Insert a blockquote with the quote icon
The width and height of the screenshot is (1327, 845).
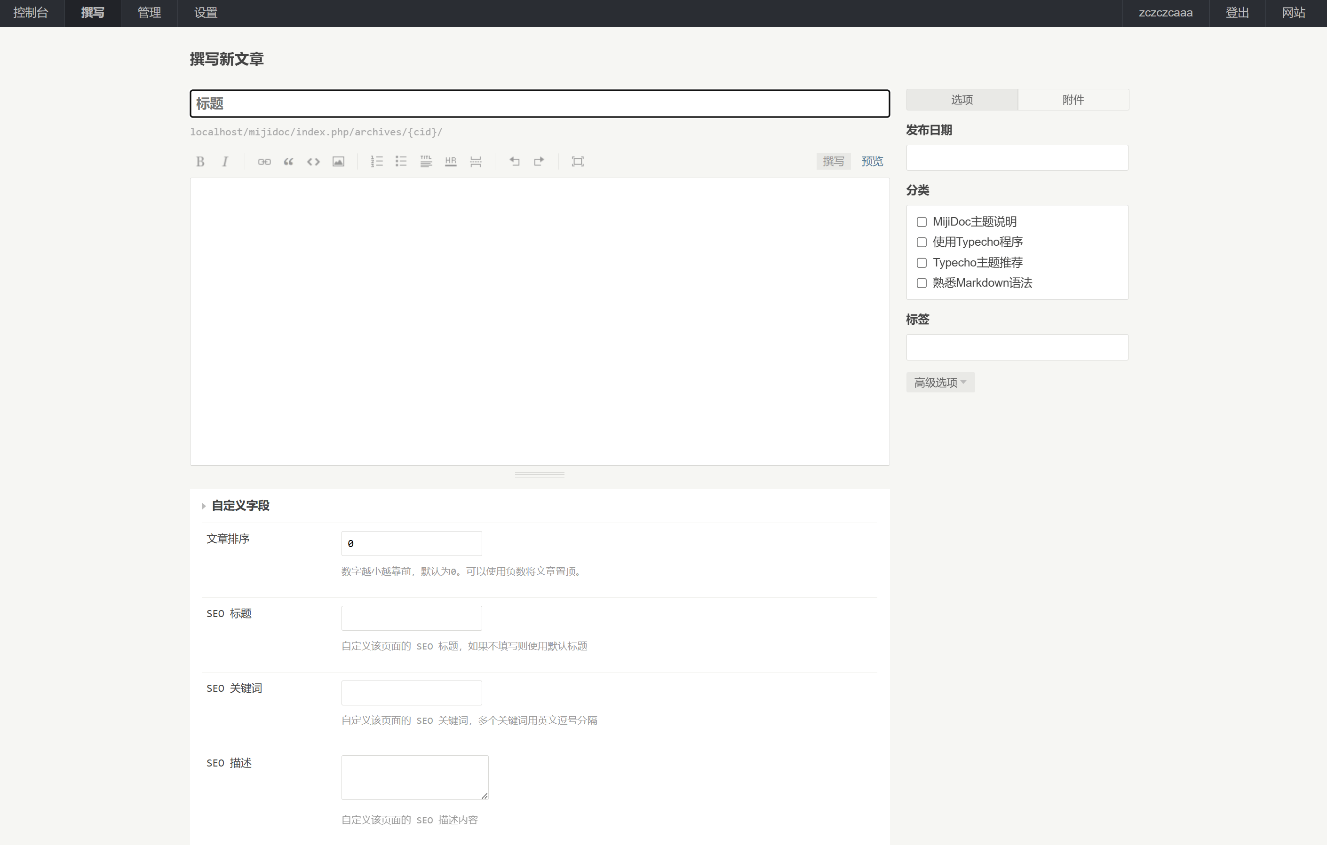(x=288, y=161)
